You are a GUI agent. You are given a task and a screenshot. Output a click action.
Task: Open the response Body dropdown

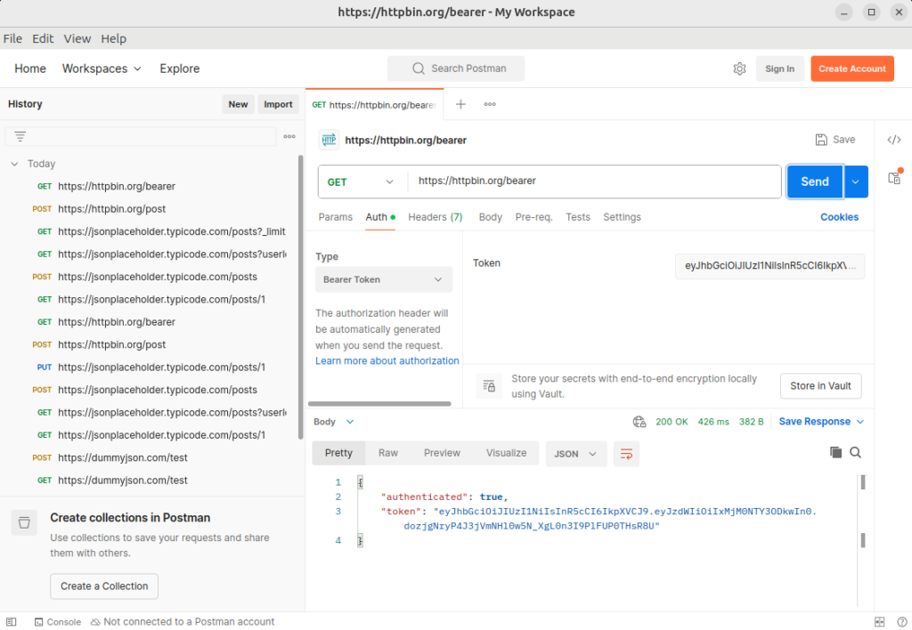(x=333, y=422)
